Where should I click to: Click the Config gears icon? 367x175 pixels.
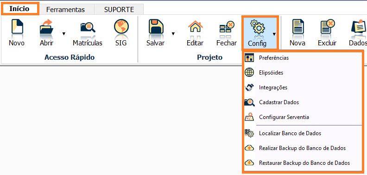click(257, 27)
